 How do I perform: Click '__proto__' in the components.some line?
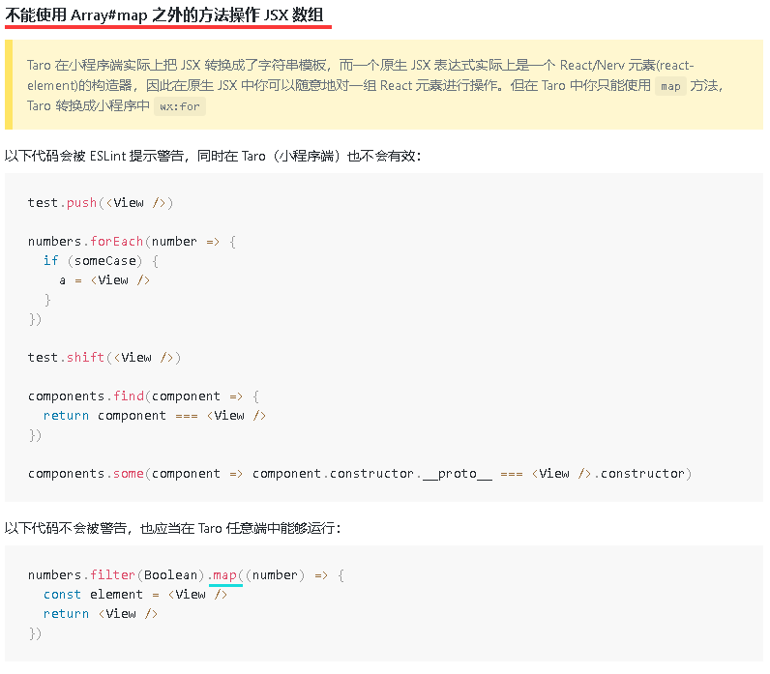458,474
